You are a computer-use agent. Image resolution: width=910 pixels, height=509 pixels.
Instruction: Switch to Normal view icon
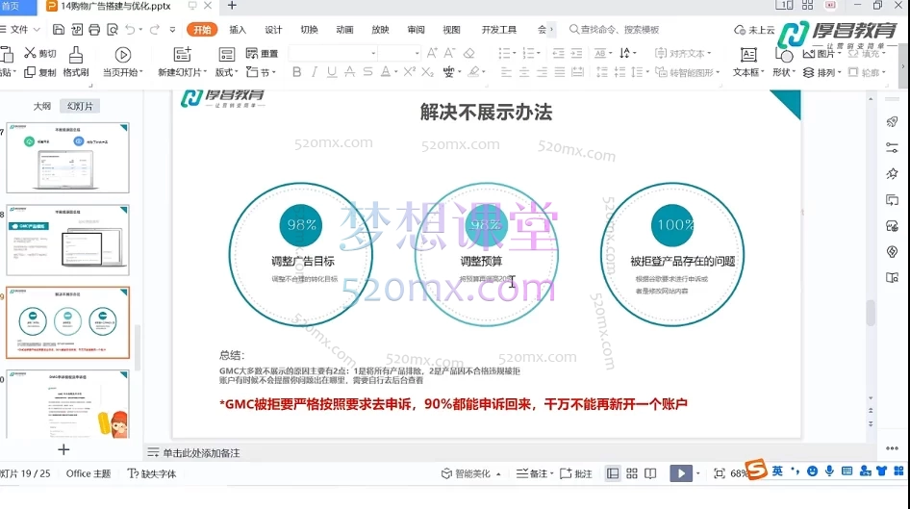(613, 473)
